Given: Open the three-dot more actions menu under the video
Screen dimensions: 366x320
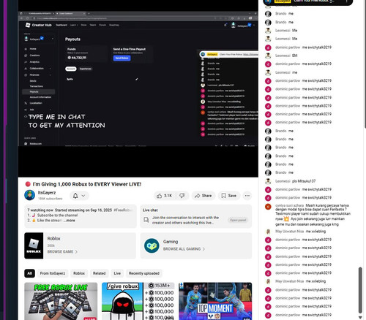Looking at the screenshot, I should click(x=247, y=196).
